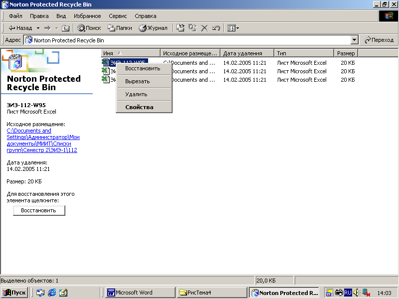Click the first system tray icon
This screenshot has width=399, height=299.
pos(330,293)
